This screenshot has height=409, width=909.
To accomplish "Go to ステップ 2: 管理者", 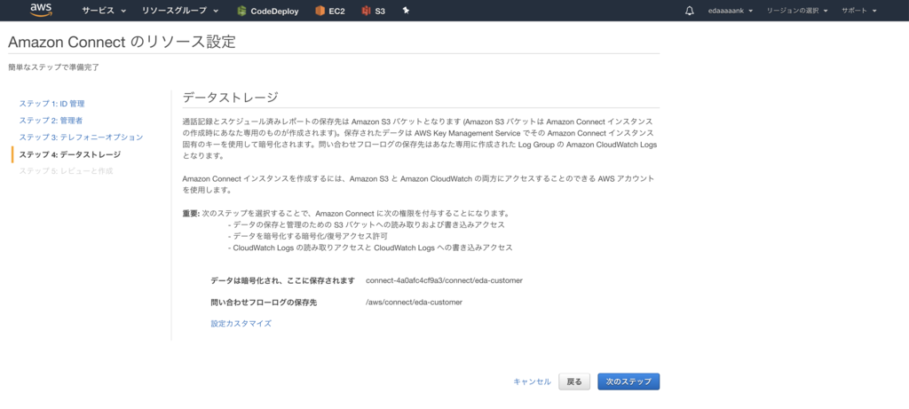I will pos(51,121).
